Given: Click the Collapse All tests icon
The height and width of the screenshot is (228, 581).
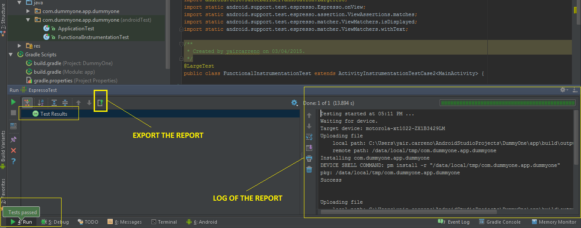Looking at the screenshot, I should [x=65, y=103].
